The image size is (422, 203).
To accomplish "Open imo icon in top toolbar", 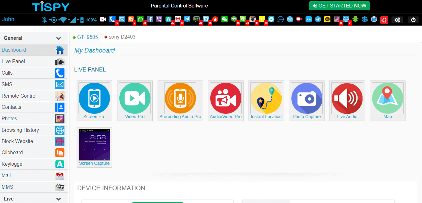I will 281,19.
